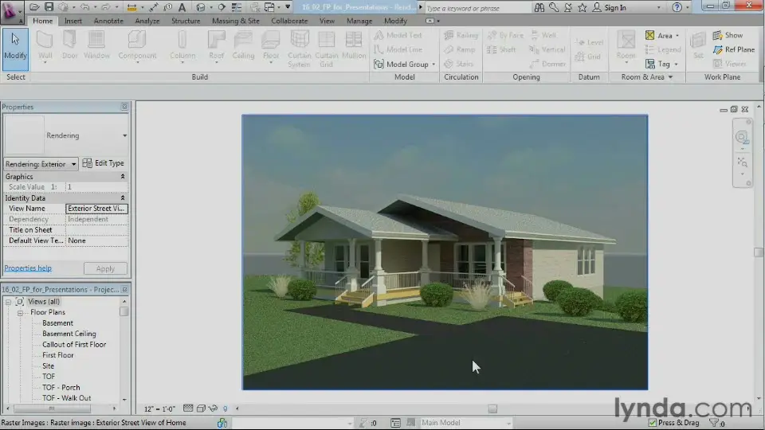Viewport: 765px width, 430px height.
Task: Click the Roof tool icon
Action: click(x=216, y=40)
